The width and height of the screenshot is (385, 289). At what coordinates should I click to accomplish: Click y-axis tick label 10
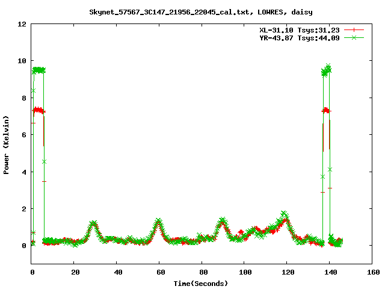coord(22,61)
